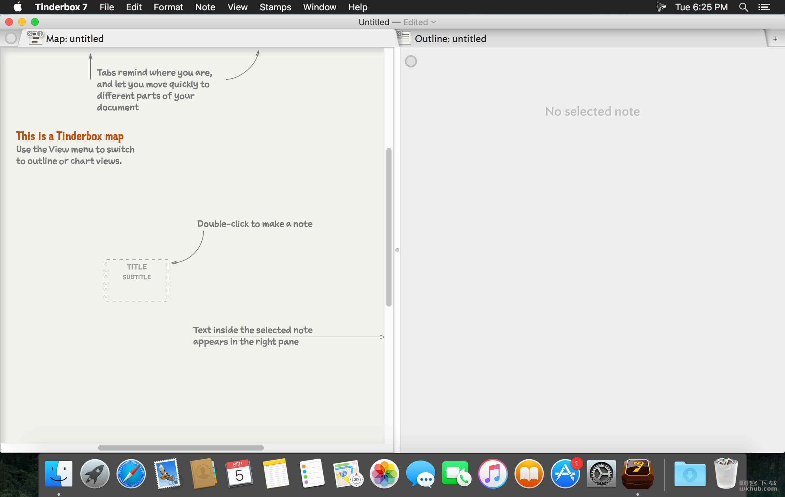Open the View menu
This screenshot has height=497, width=785.
tap(237, 7)
